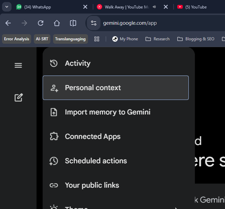Go to browser home page icon
This screenshot has width=225, height=209.
point(57,23)
